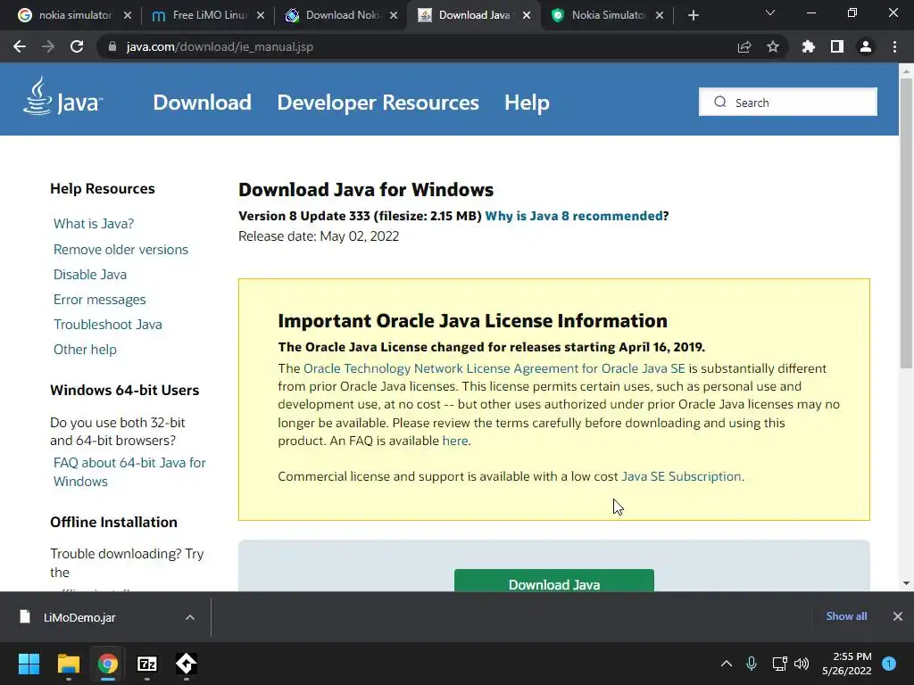The height and width of the screenshot is (685, 914).
Task: Show hidden system tray icons
Action: coord(727,664)
